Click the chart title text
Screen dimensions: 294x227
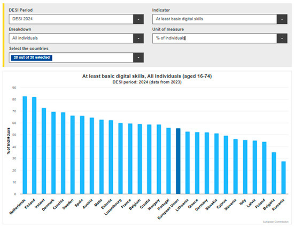coord(147,76)
